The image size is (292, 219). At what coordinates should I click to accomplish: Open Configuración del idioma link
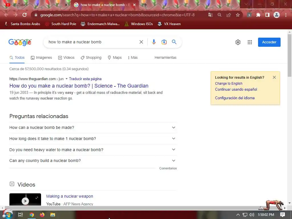point(235,98)
